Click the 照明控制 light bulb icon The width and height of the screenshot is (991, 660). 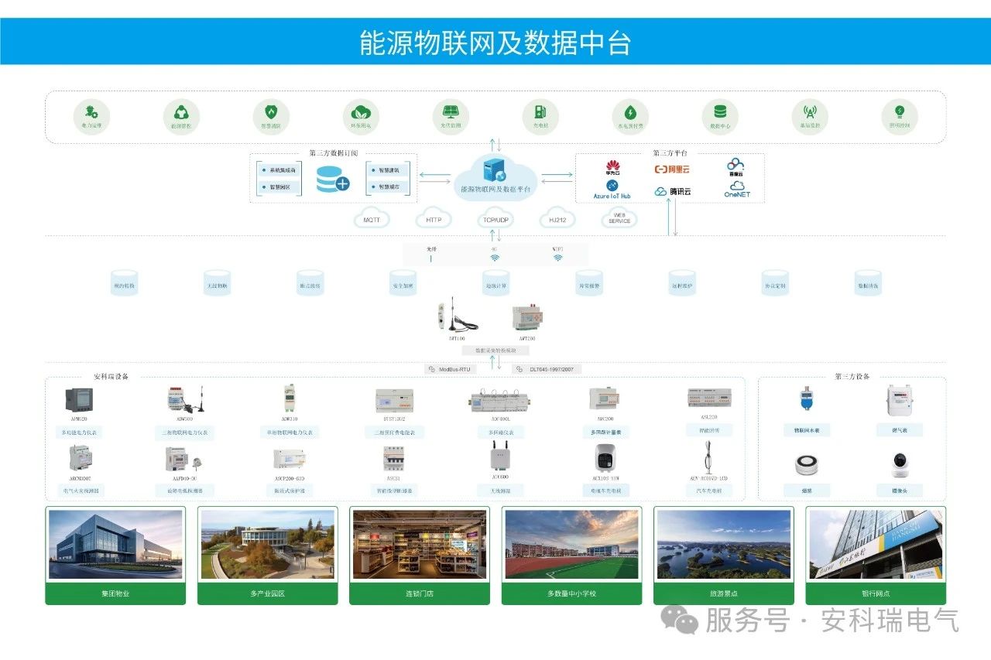coord(900,111)
